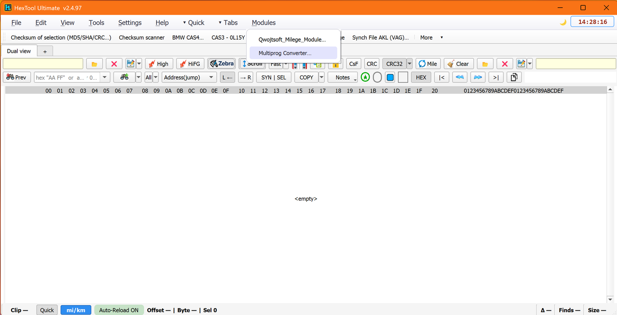Screen dimensions: 617x315
Task: Click the Mile refresh button
Action: click(428, 64)
